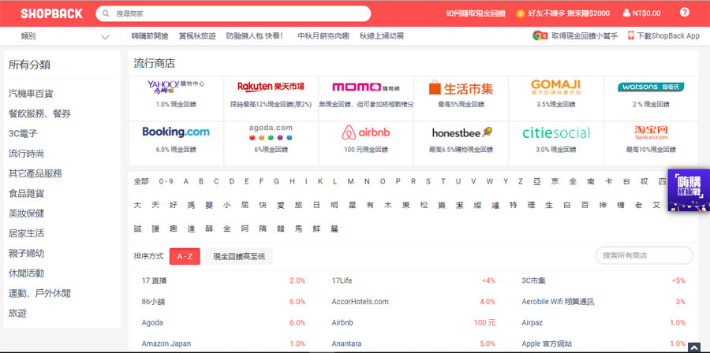Open the Rakuten store logo
Image resolution: width=710 pixels, height=353 pixels.
coord(271,87)
